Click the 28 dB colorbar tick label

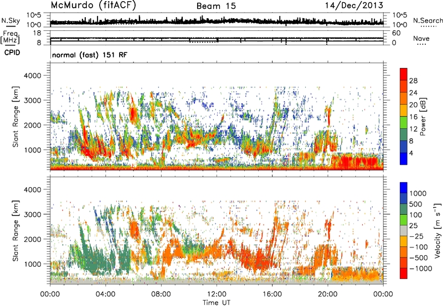(413, 81)
